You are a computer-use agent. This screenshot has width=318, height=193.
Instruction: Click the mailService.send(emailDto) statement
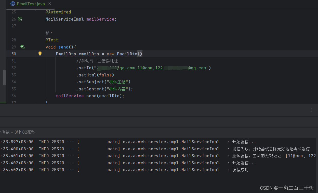coord(90,96)
